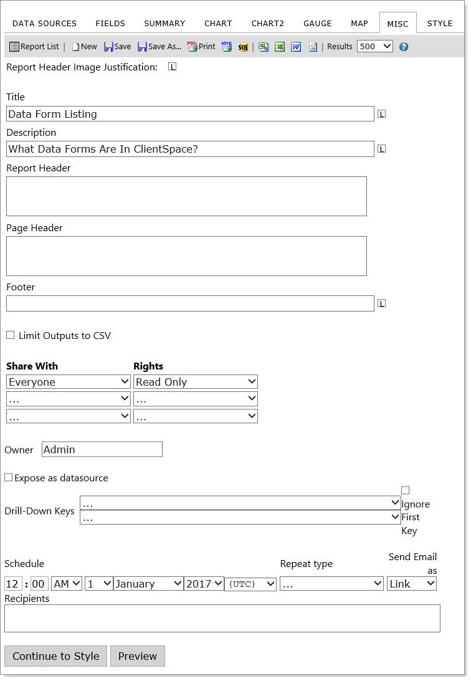
Task: Expand the Everyone share dropdown
Action: pos(69,382)
